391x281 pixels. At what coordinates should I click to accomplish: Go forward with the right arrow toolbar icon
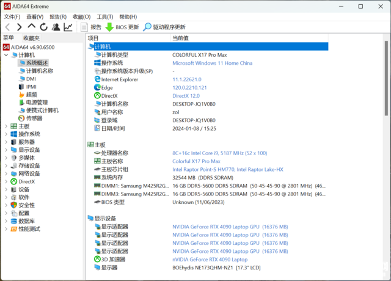point(20,27)
